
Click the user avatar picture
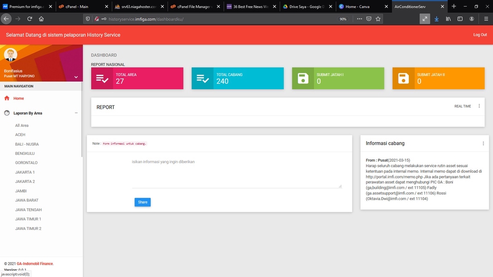coord(10,55)
